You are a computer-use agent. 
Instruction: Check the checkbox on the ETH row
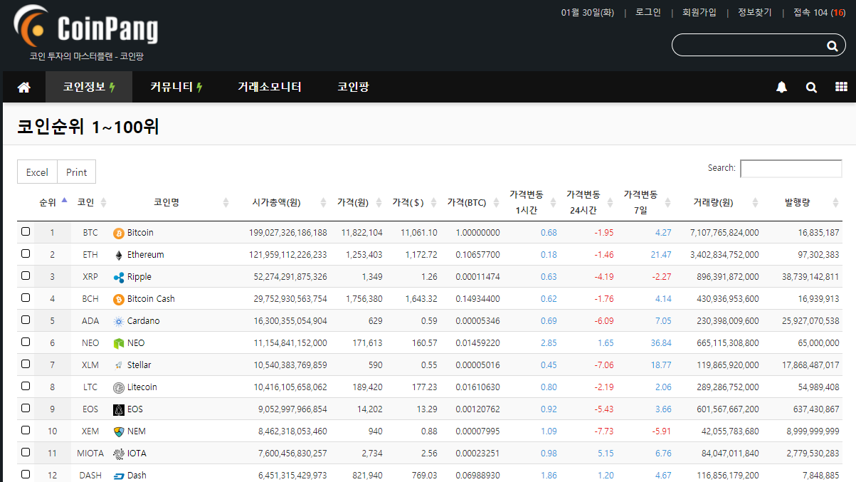click(26, 254)
